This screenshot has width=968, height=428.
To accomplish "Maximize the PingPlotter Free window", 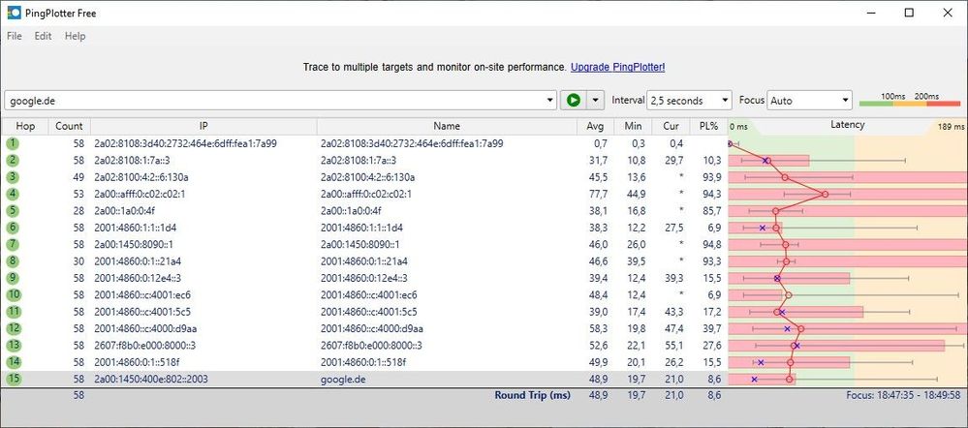I will 909,13.
